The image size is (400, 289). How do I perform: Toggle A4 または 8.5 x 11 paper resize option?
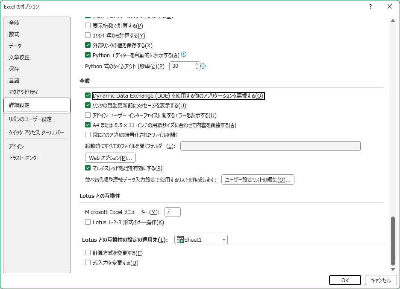click(x=88, y=124)
